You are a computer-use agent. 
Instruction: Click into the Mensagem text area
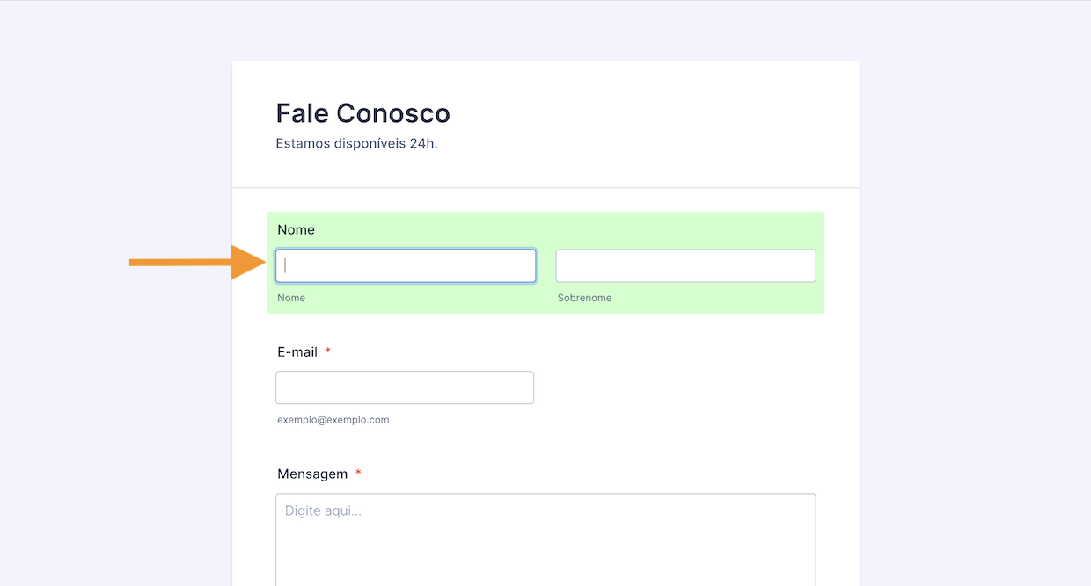(x=545, y=540)
